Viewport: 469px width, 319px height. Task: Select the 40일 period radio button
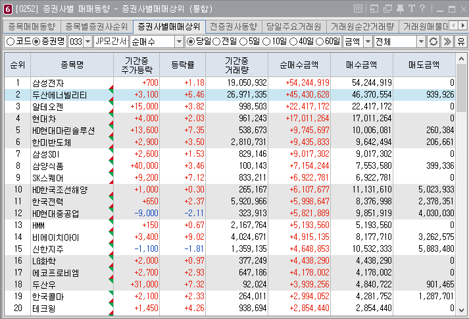coord(293,42)
